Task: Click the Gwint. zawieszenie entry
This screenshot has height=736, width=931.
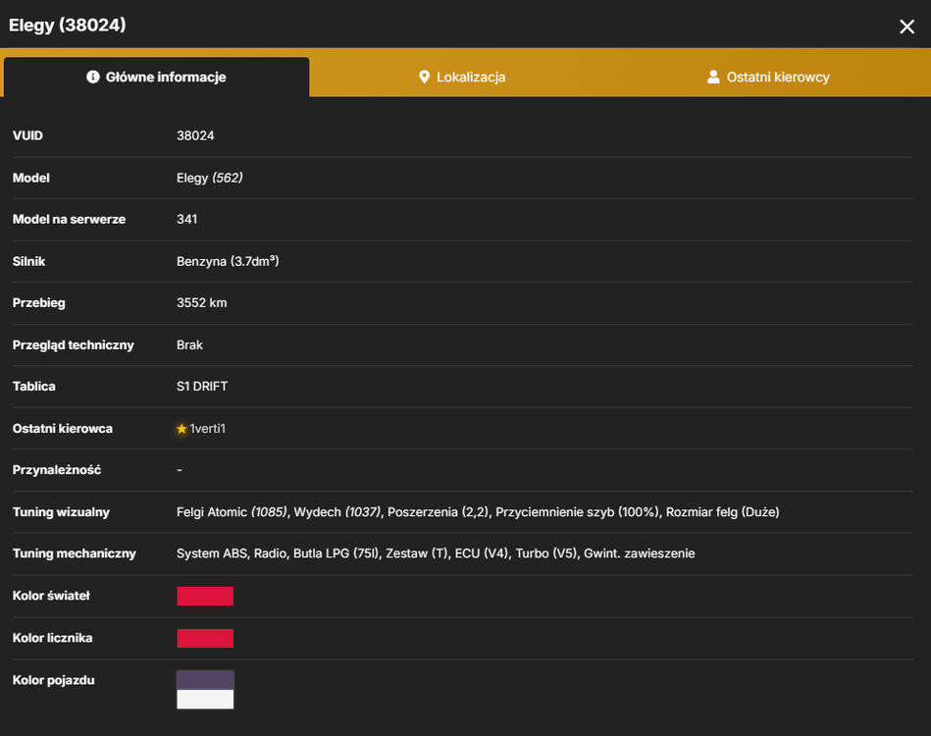Action: point(639,553)
